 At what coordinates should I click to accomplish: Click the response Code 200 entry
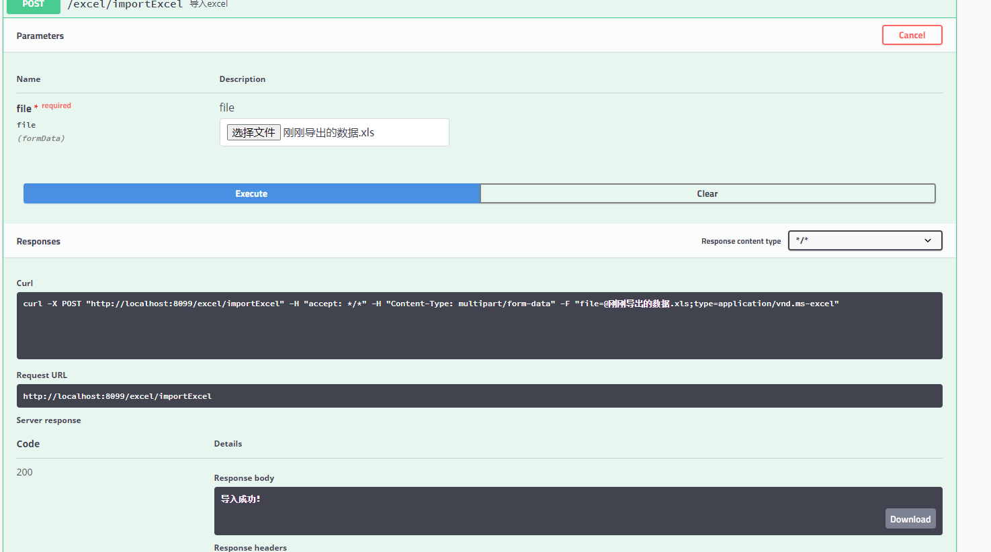coord(24,471)
